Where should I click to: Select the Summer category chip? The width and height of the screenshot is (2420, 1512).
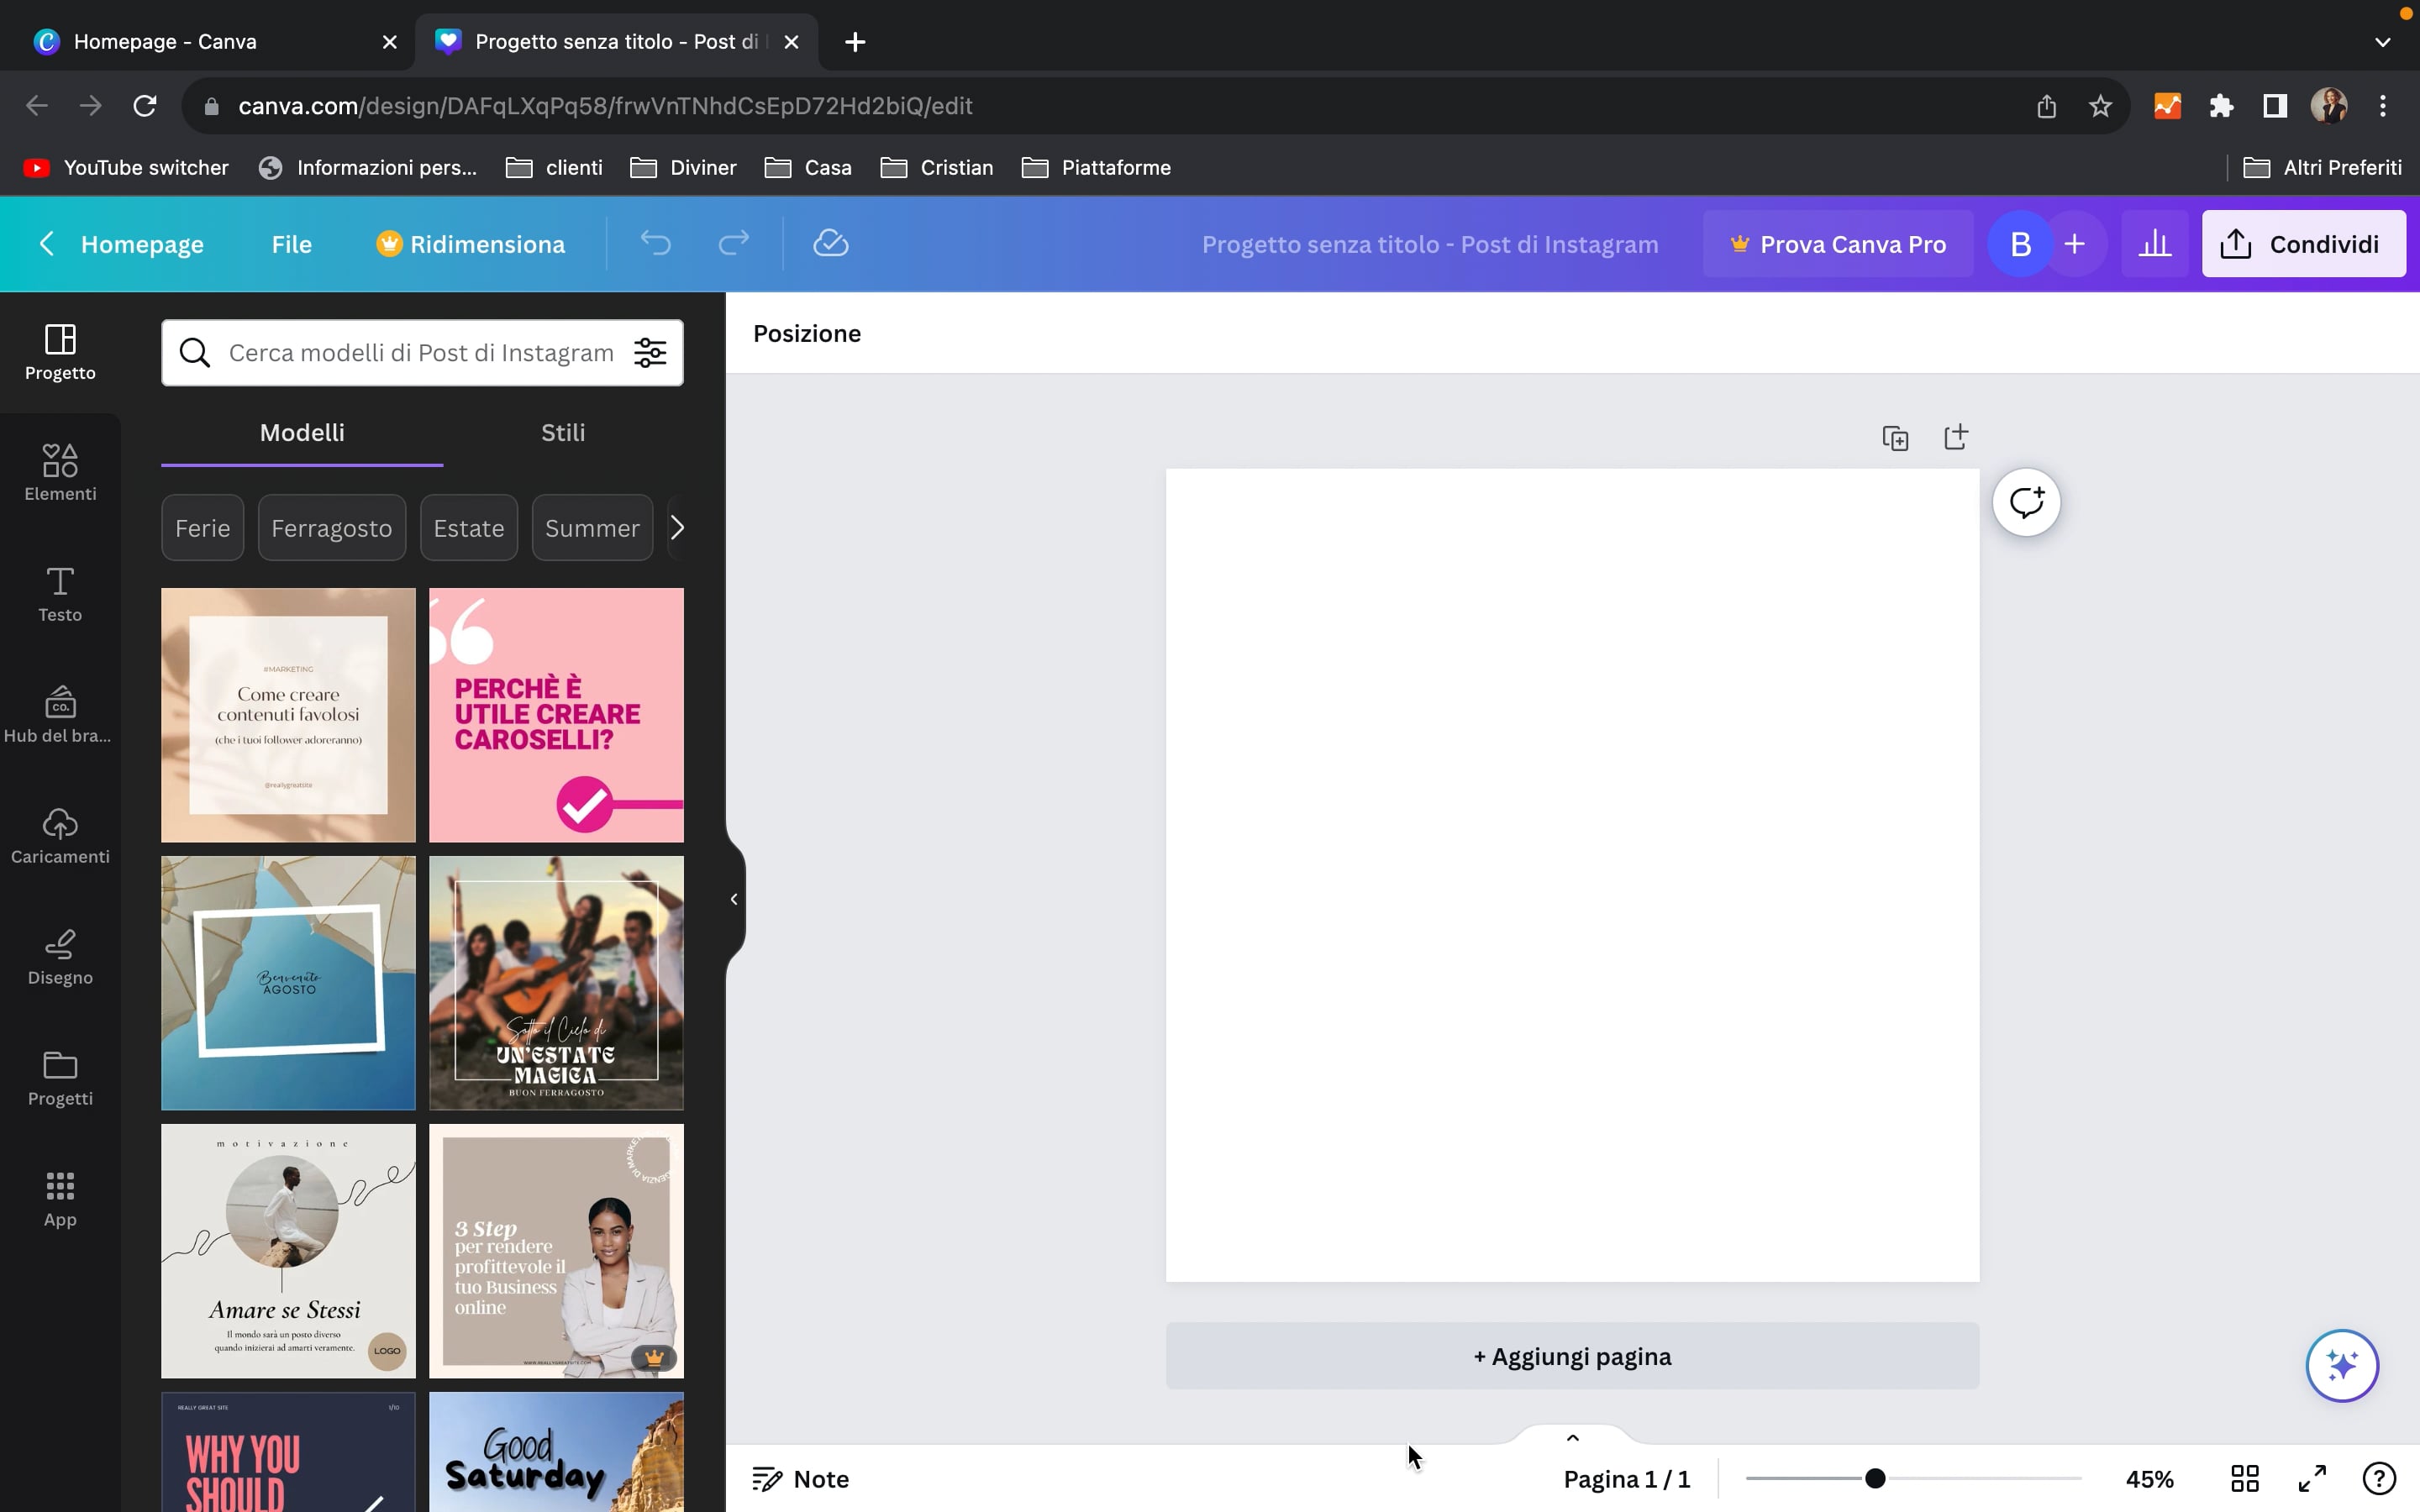pos(592,527)
